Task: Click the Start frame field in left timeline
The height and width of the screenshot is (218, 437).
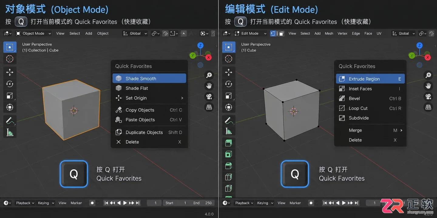Action: click(177, 203)
